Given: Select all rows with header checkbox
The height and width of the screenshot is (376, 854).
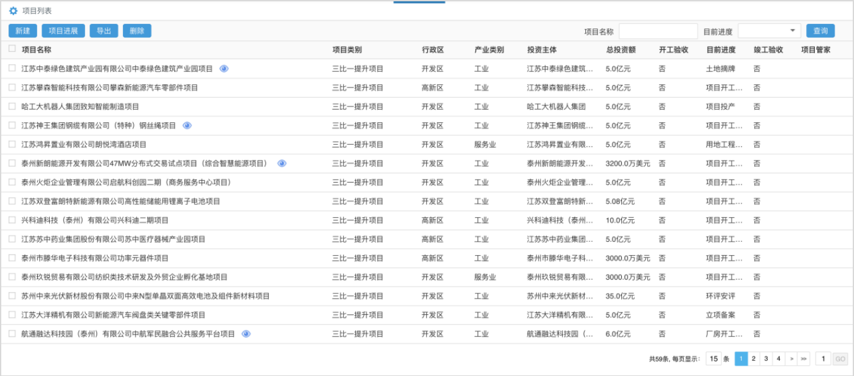Looking at the screenshot, I should (12, 49).
